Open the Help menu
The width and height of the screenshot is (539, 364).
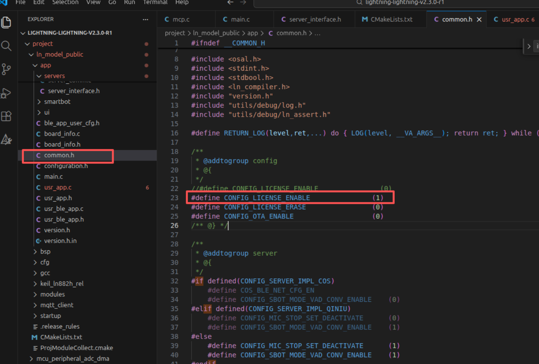click(182, 2)
